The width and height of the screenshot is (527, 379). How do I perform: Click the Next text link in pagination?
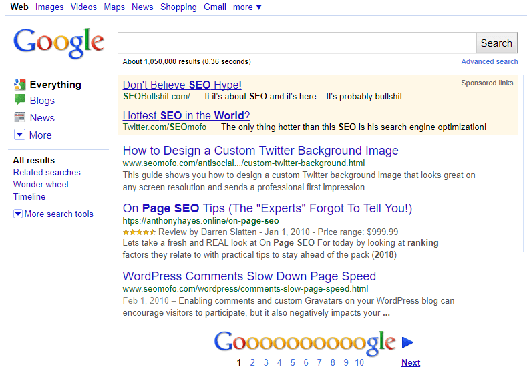pos(411,362)
